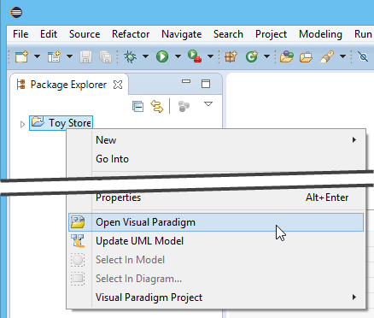The height and width of the screenshot is (318, 374).
Task: Open the Search menu
Action: pos(228,34)
